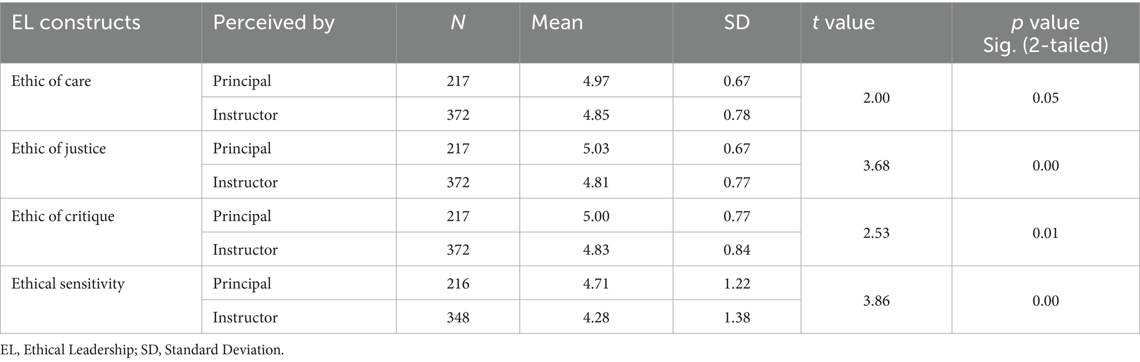The height and width of the screenshot is (362, 1140).
Task: Click the "t value" column header
Action: pos(843,23)
